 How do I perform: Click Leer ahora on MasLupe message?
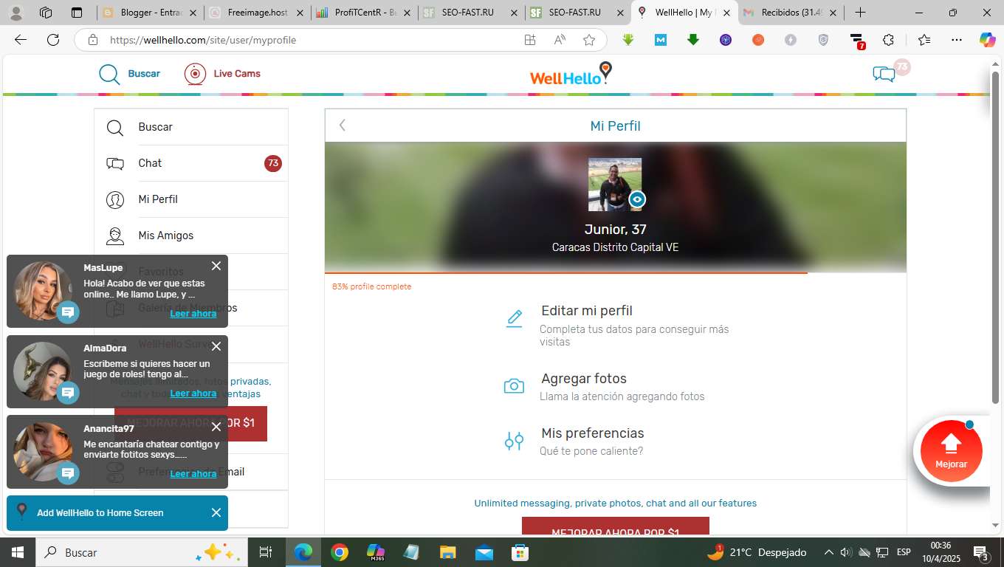pyautogui.click(x=193, y=313)
